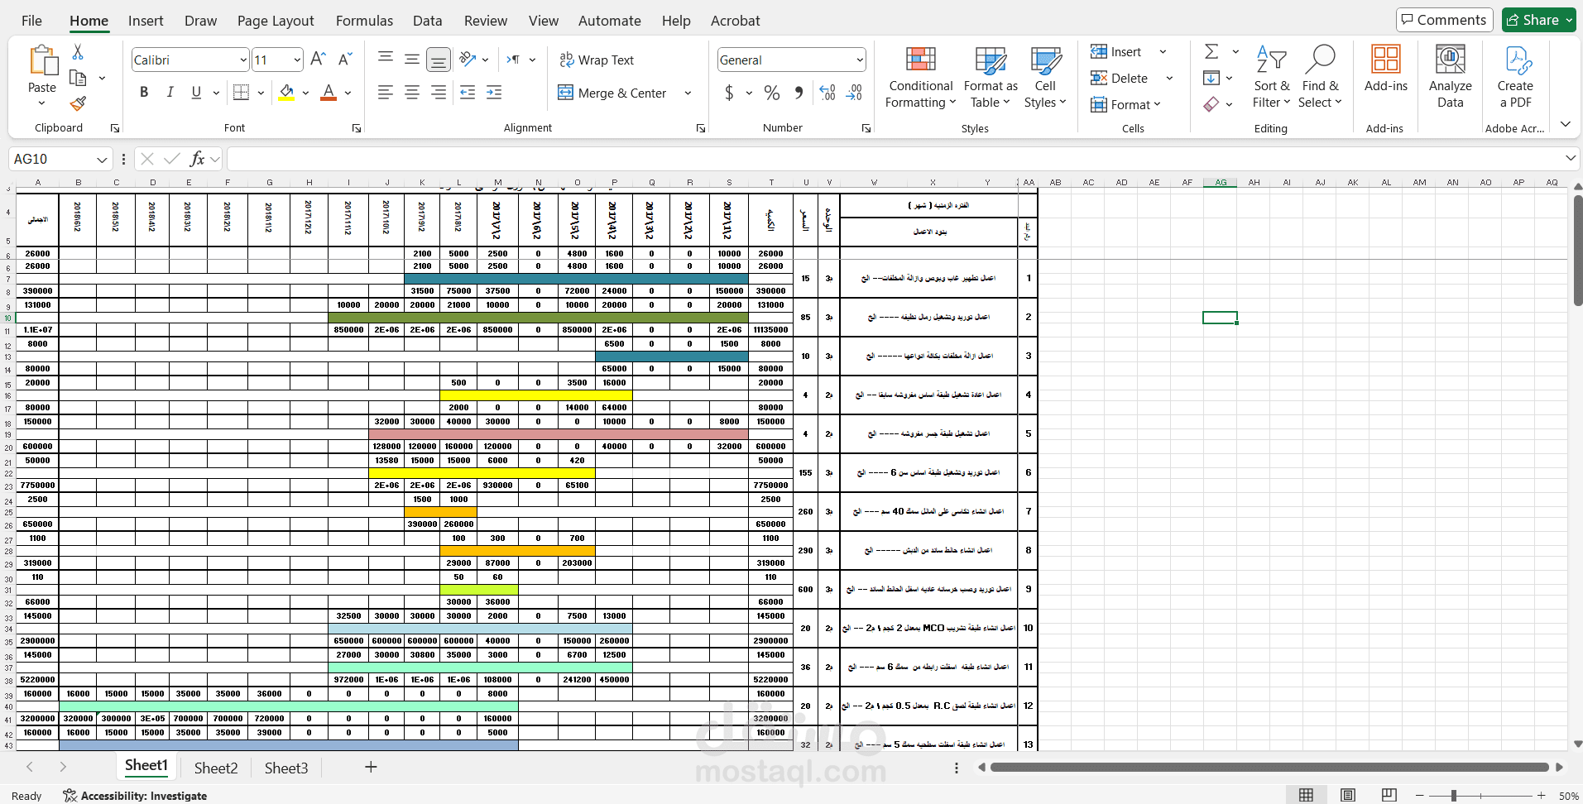Screen dimensions: 1583x804
Task: Open the Name Box dropdown
Action: tap(102, 159)
